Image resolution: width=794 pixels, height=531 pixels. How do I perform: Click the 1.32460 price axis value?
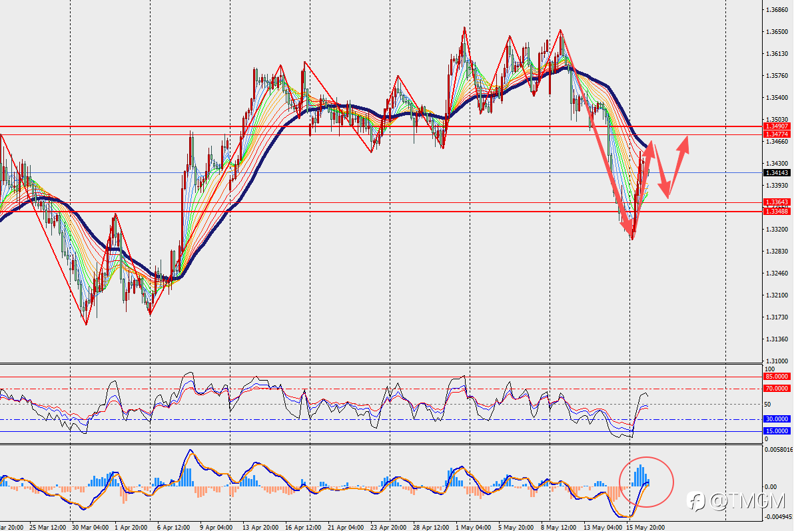point(777,273)
